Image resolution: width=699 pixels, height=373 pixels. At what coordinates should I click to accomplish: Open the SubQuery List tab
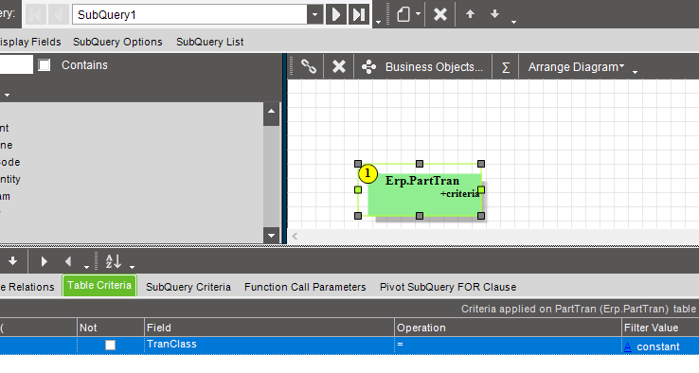210,42
